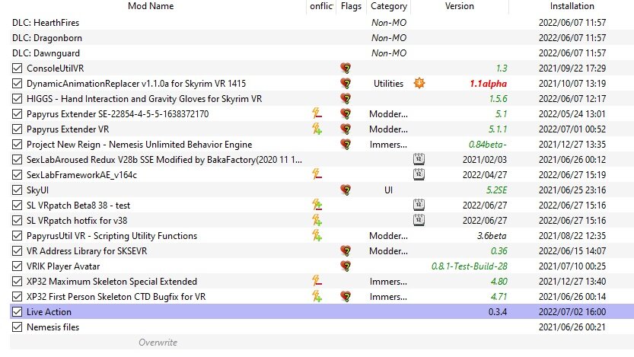Uncheck PapyrusUtil VR mod

point(17,236)
